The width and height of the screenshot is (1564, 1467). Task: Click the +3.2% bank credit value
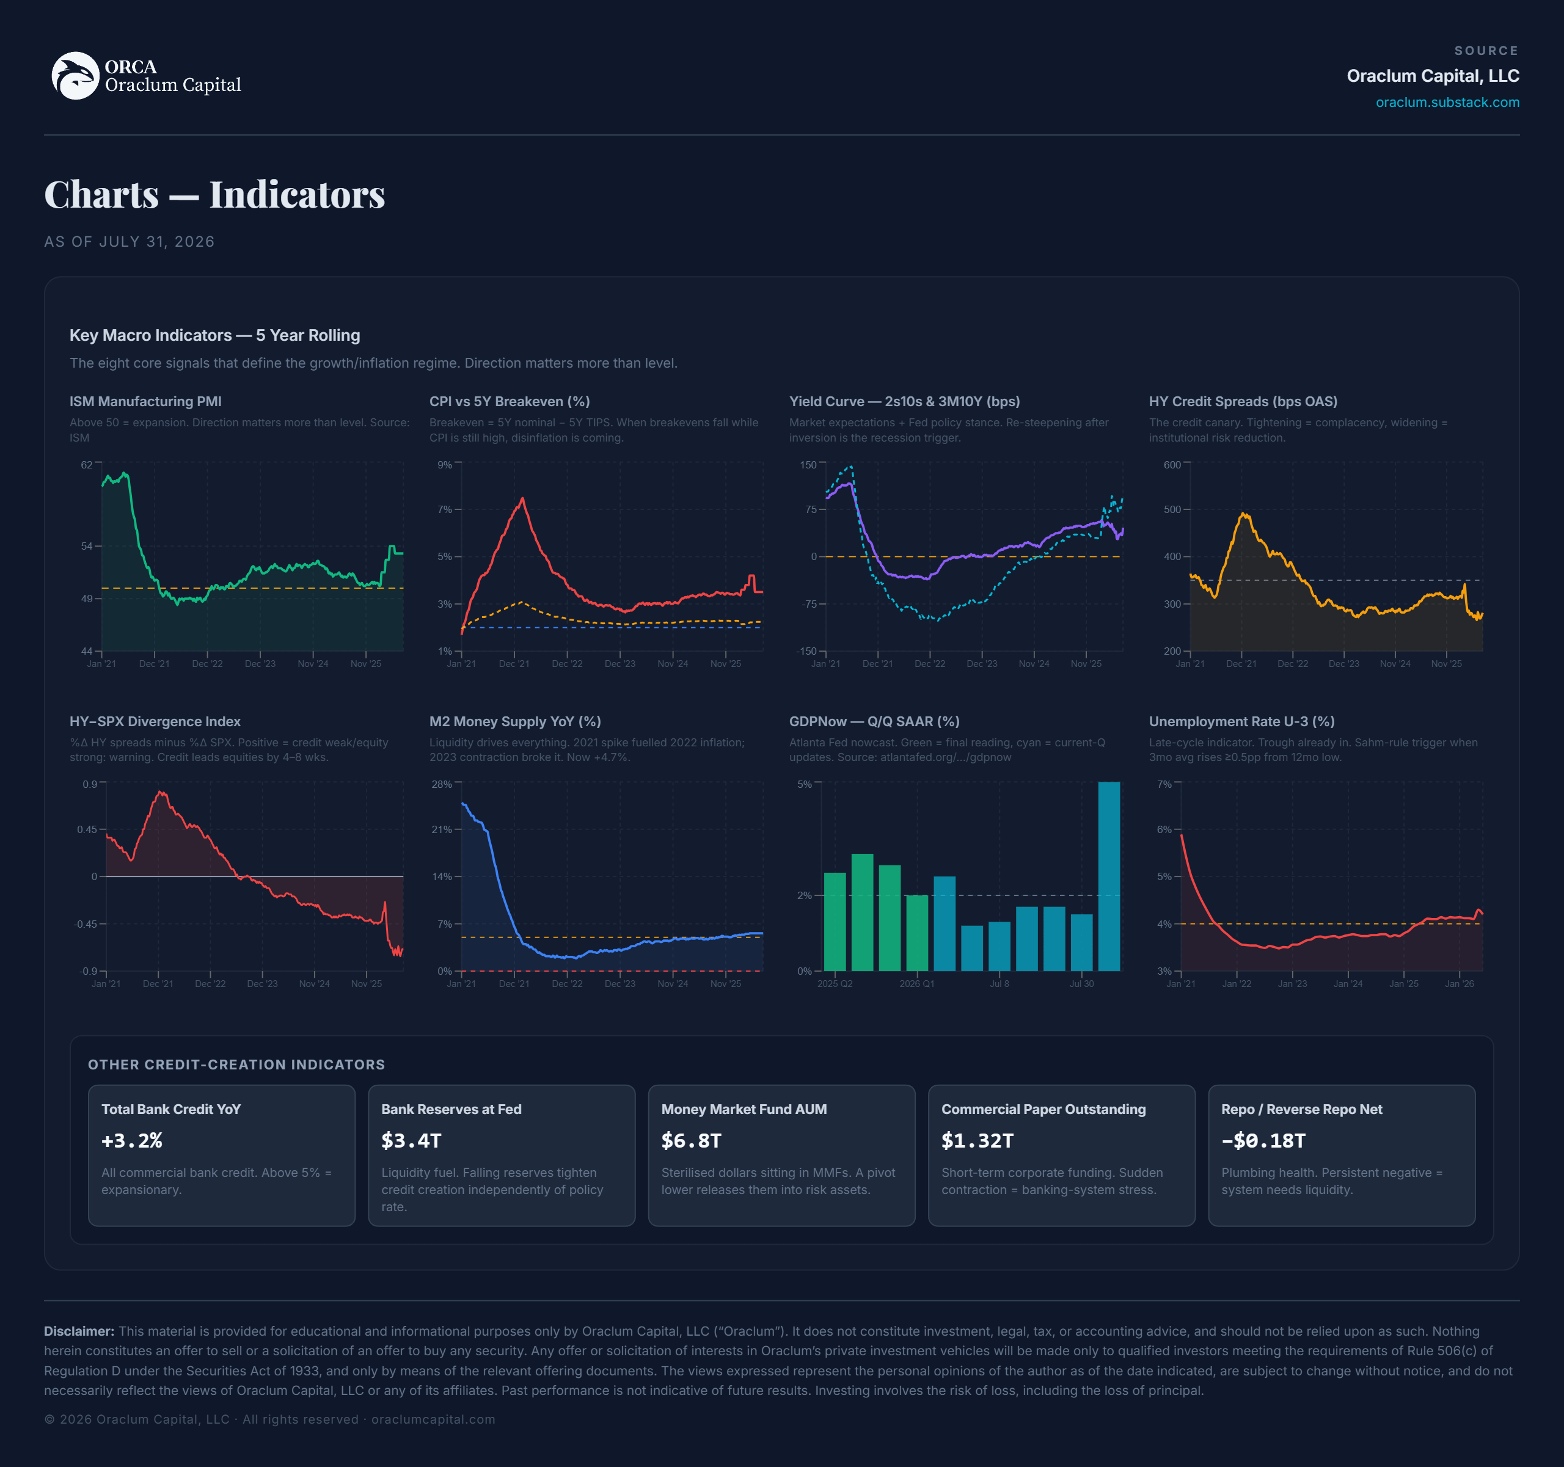[x=131, y=1141]
